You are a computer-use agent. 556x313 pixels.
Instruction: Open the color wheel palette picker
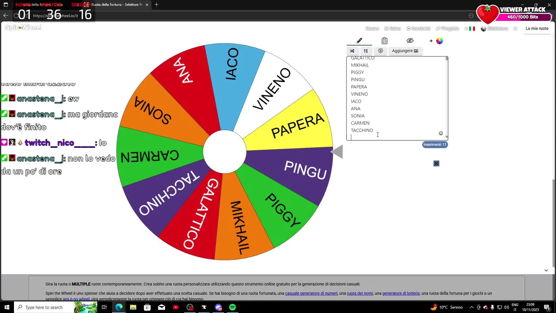pyautogui.click(x=439, y=41)
